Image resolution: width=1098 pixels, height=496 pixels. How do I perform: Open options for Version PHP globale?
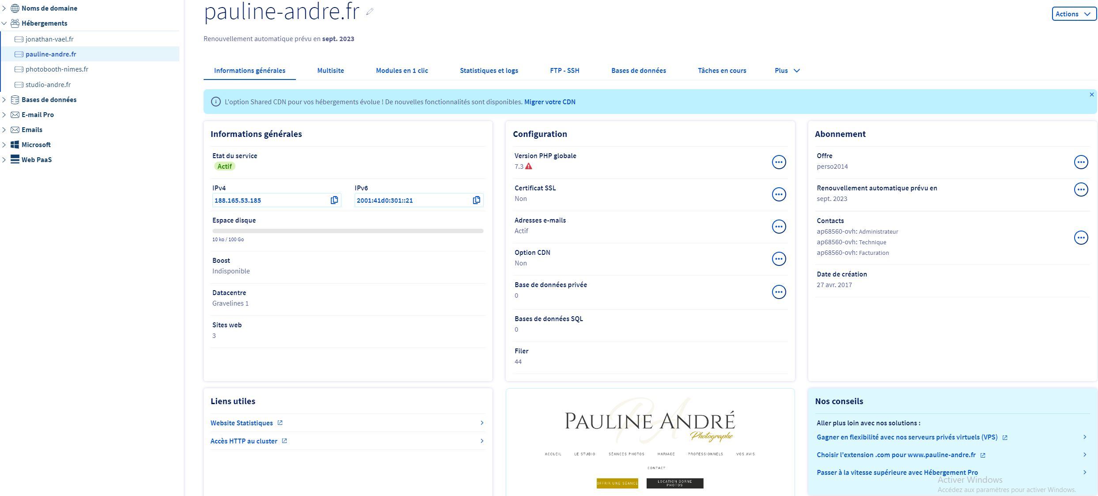click(778, 162)
